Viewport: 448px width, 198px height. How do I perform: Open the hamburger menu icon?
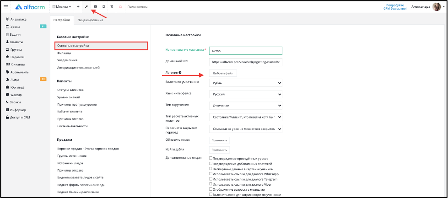[x=5, y=7]
